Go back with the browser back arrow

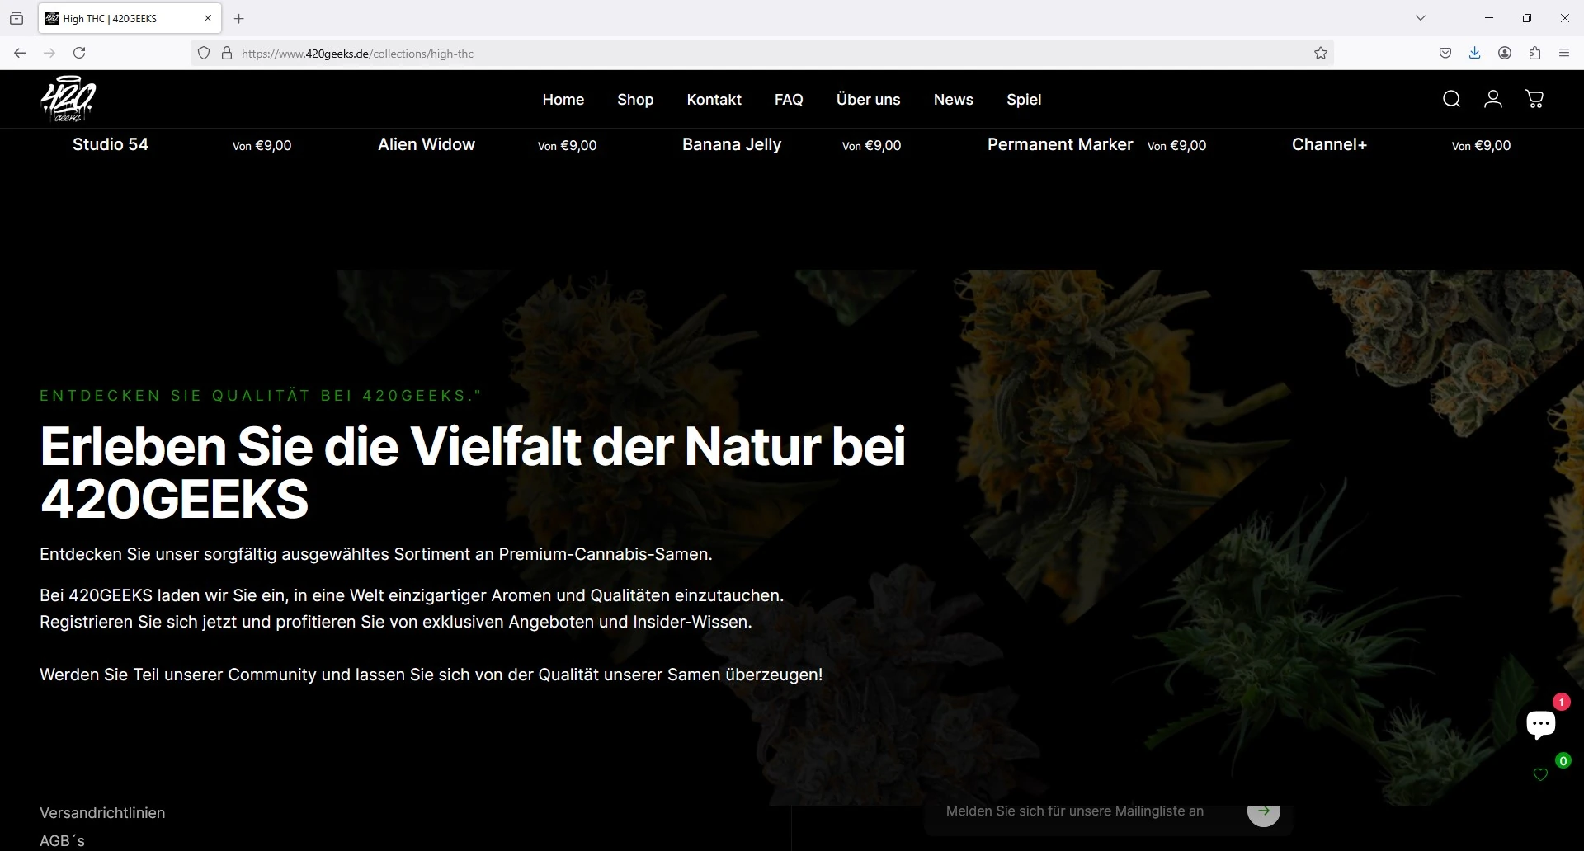click(x=20, y=53)
